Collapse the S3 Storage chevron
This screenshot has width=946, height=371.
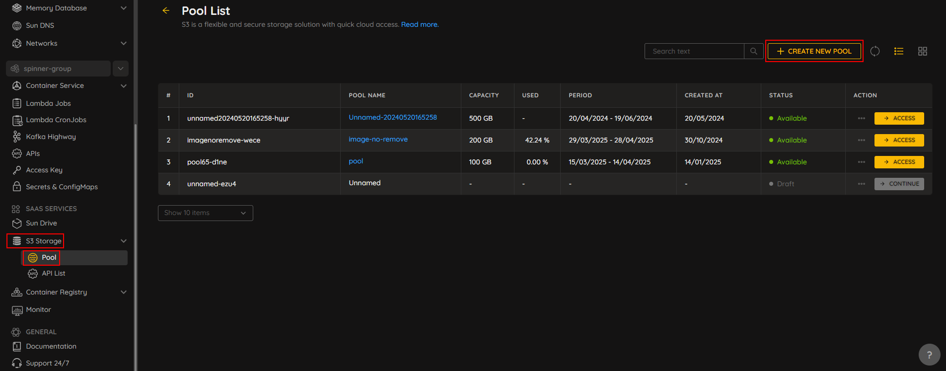point(124,241)
